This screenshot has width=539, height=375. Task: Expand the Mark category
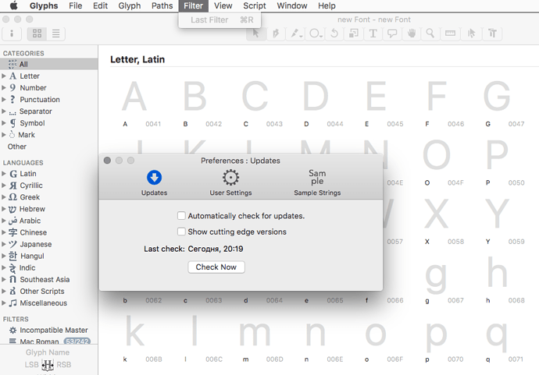pos(4,135)
